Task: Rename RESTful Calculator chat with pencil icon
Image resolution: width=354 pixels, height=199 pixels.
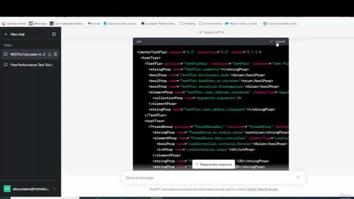Action: pyautogui.click(x=44, y=54)
